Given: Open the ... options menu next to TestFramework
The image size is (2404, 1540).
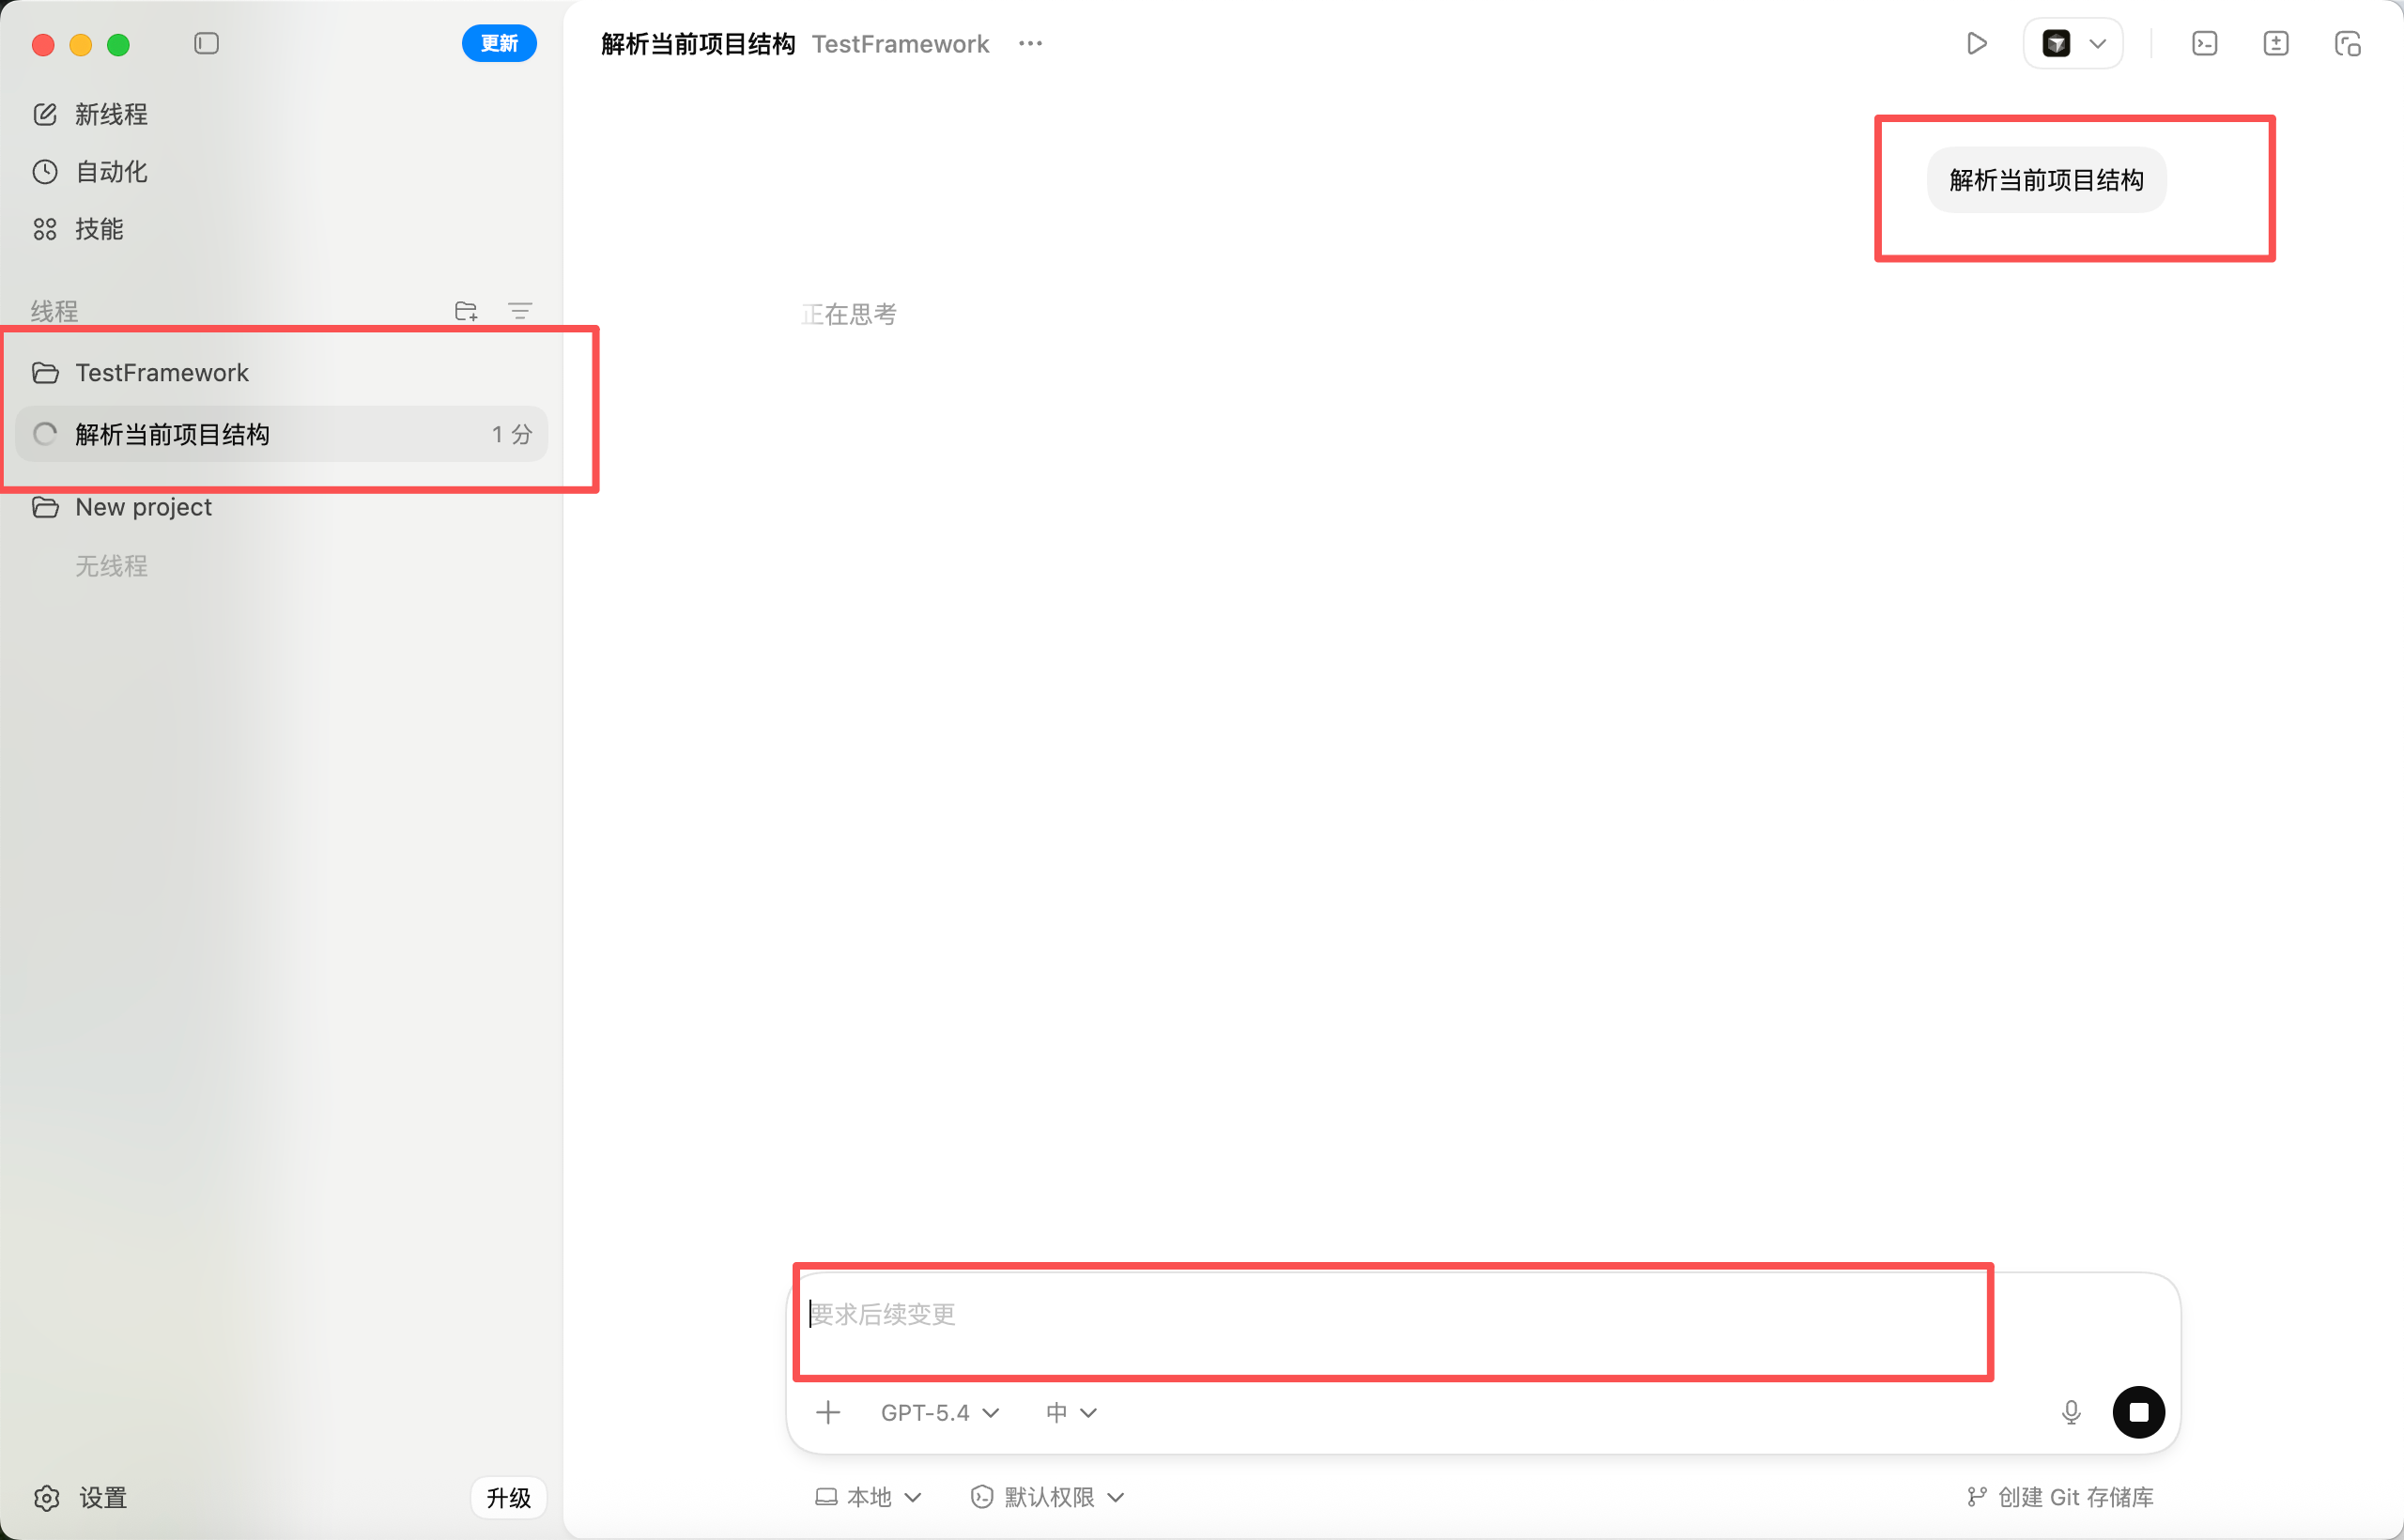Looking at the screenshot, I should click(x=1030, y=44).
